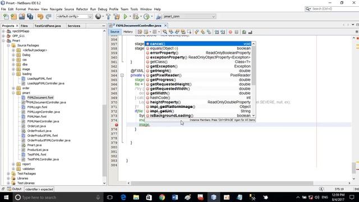Open Google Chrome from the taskbar
The width and height of the screenshot is (359, 202).
pos(162,197)
